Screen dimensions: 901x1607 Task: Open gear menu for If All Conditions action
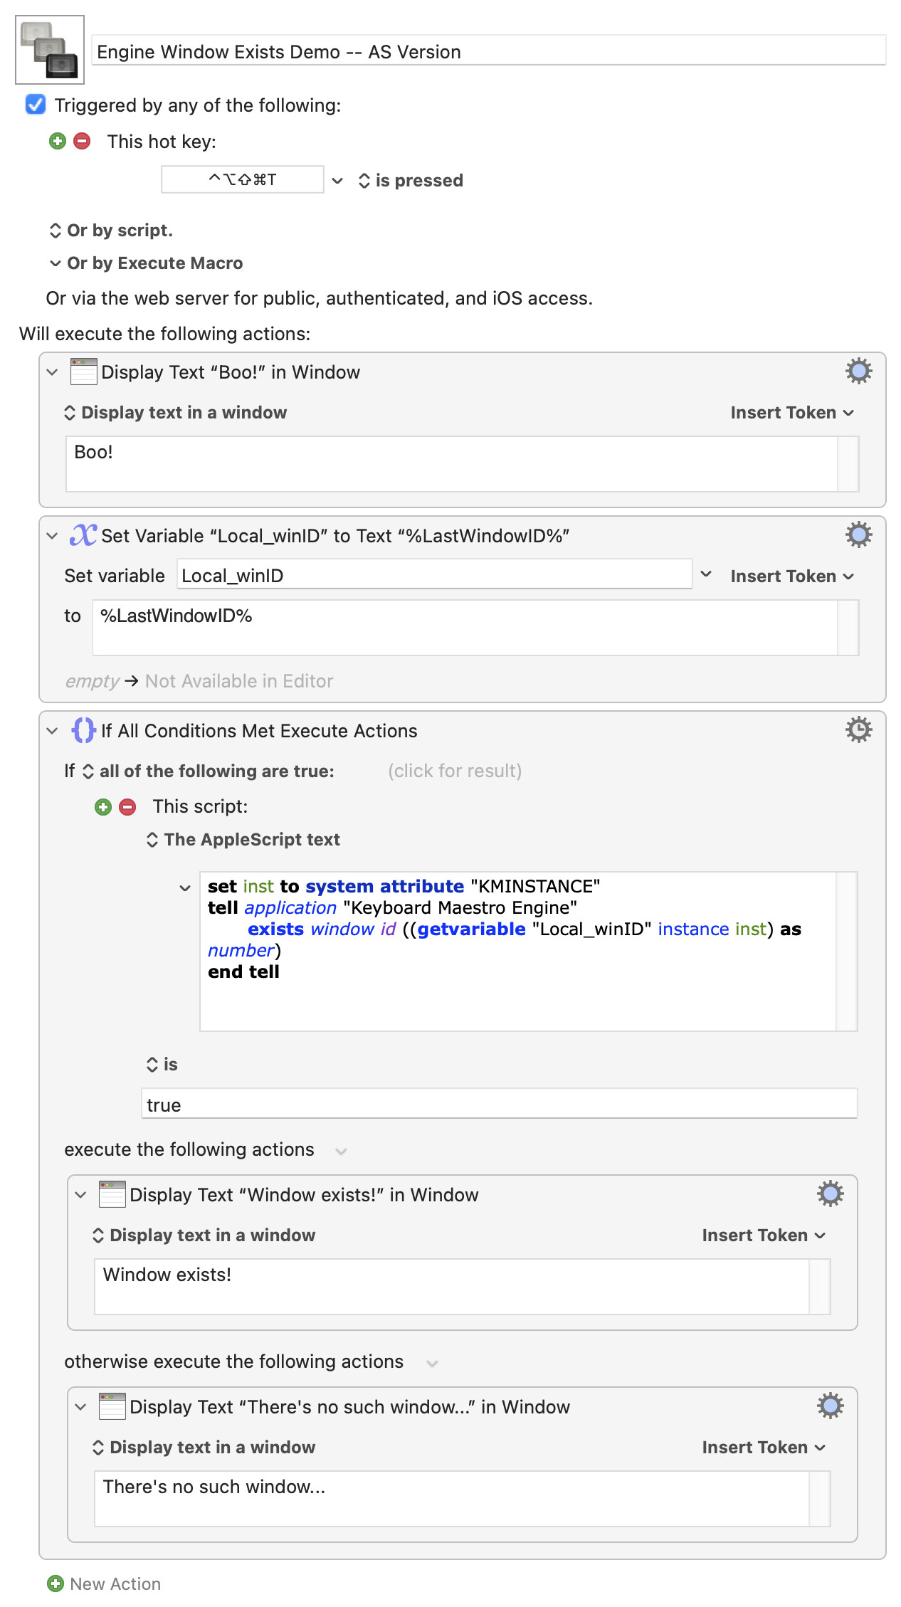click(x=858, y=729)
